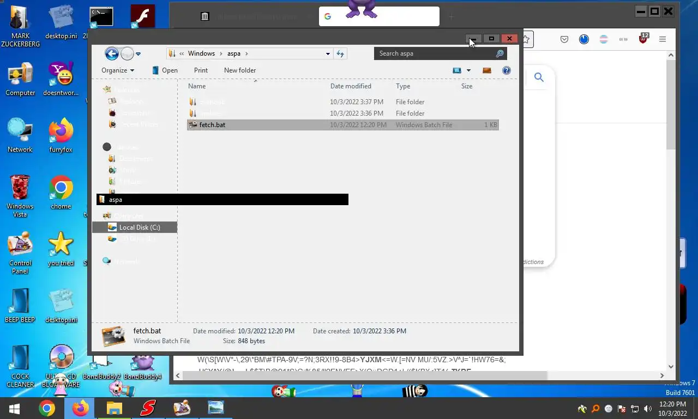Open the view options dropdown arrow
698x419 pixels.
(468, 70)
